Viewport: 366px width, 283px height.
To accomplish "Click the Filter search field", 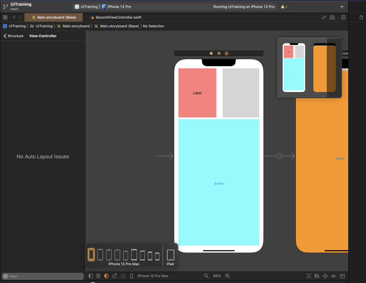I will 43,276.
